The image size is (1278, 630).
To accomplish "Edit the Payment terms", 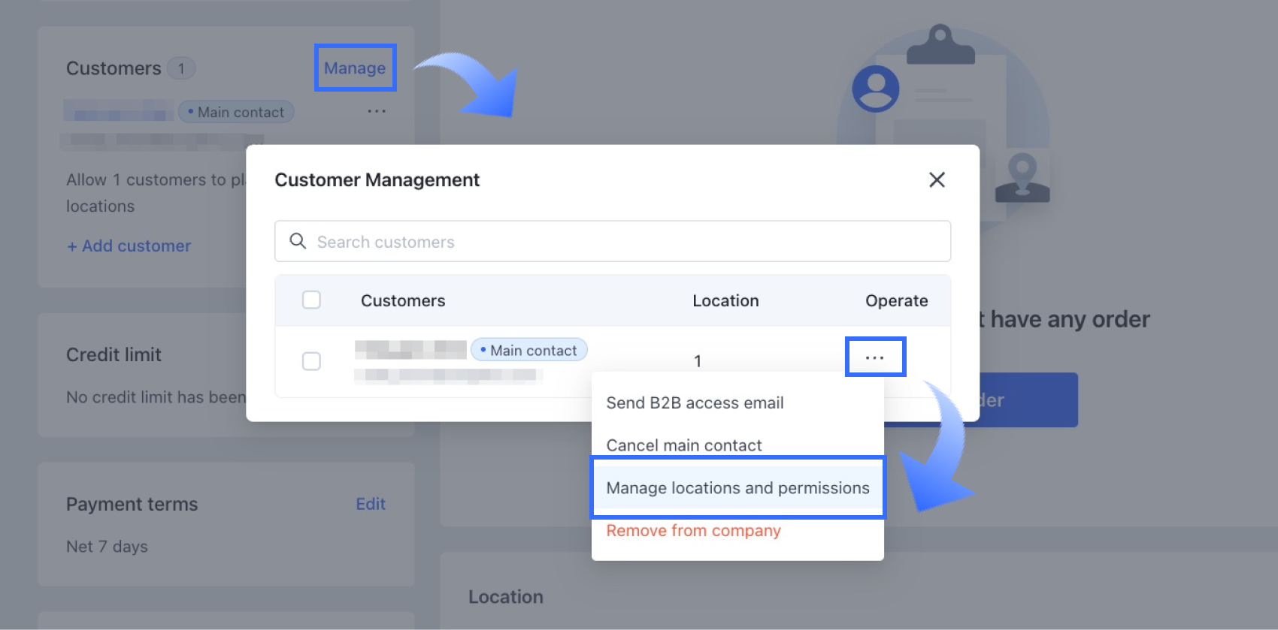I will (x=371, y=504).
